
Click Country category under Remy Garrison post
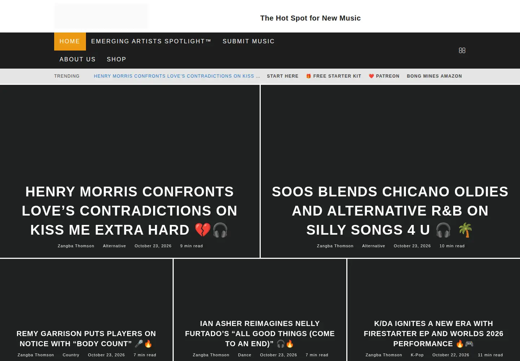[71, 355]
